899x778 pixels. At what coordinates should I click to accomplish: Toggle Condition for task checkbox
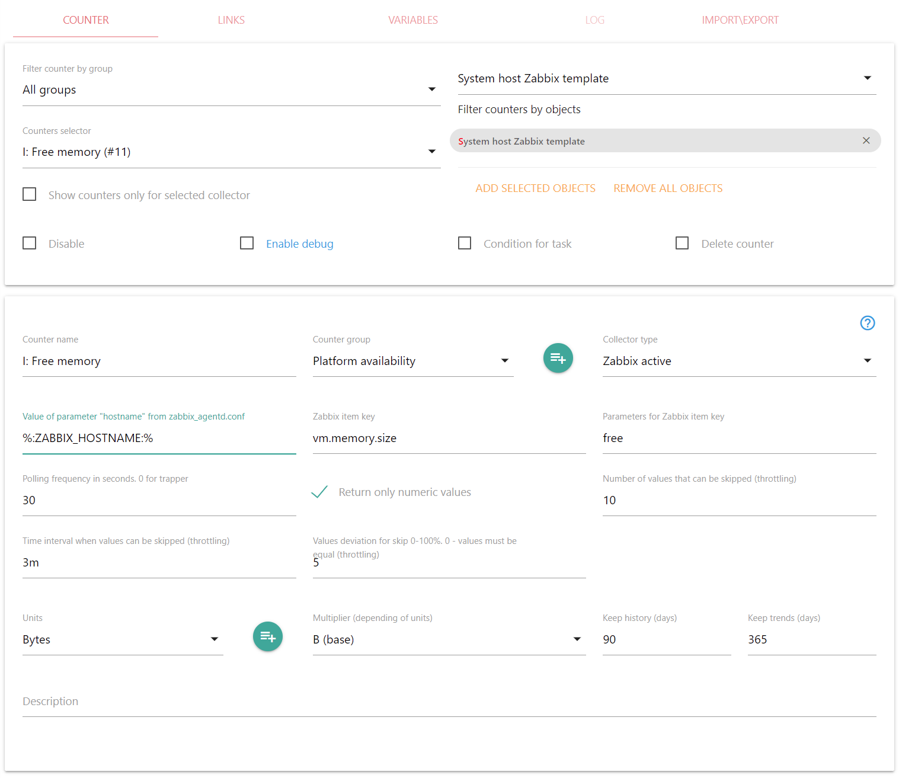[x=465, y=244]
